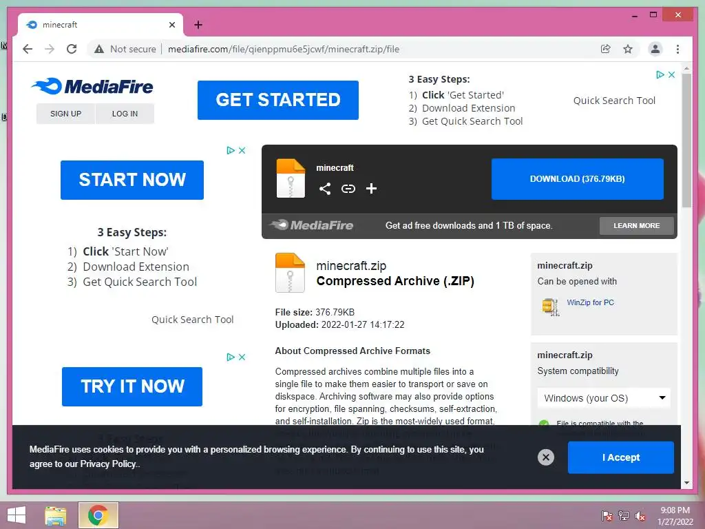
Task: Click the GET STARTED ad button
Action: point(278,100)
